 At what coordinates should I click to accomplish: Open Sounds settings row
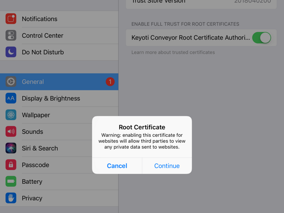pyautogui.click(x=59, y=132)
